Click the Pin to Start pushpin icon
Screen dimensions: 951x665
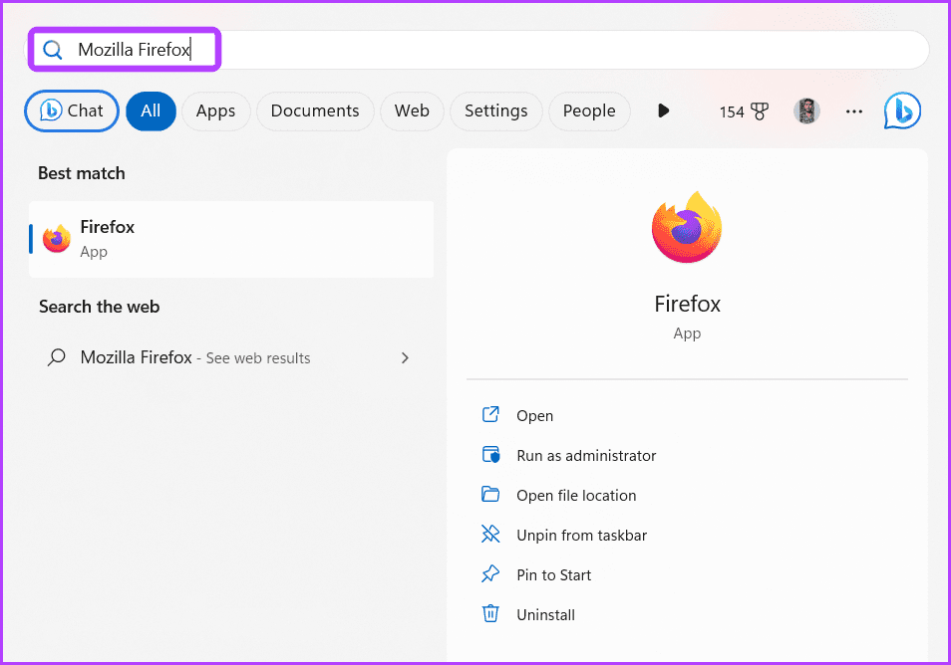(490, 573)
